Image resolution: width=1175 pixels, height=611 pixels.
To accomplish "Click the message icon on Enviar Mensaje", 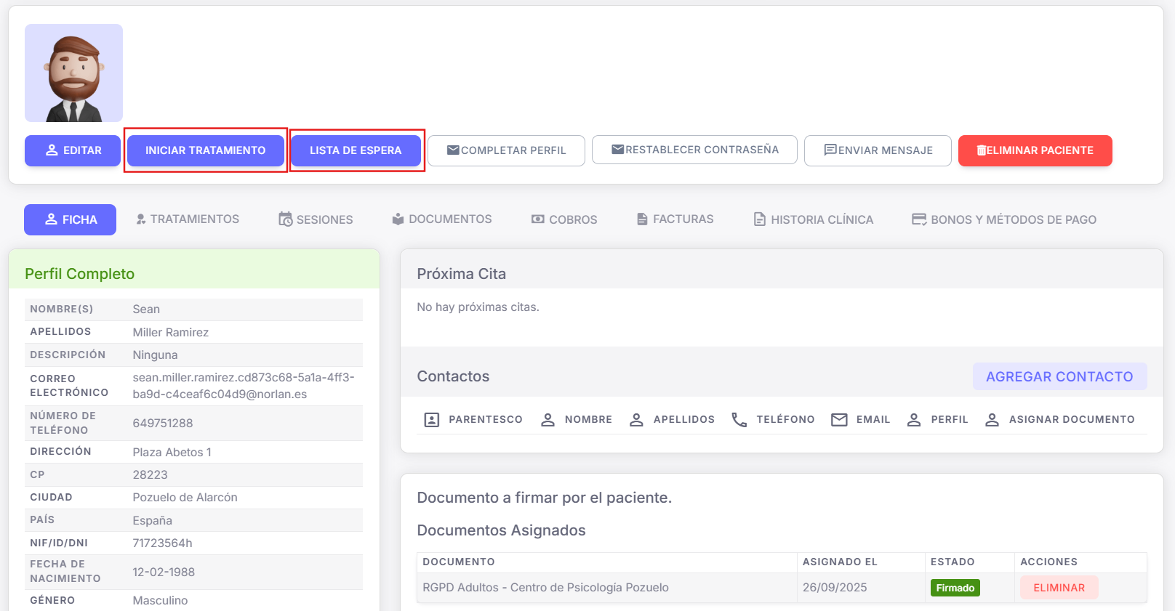I will [830, 150].
